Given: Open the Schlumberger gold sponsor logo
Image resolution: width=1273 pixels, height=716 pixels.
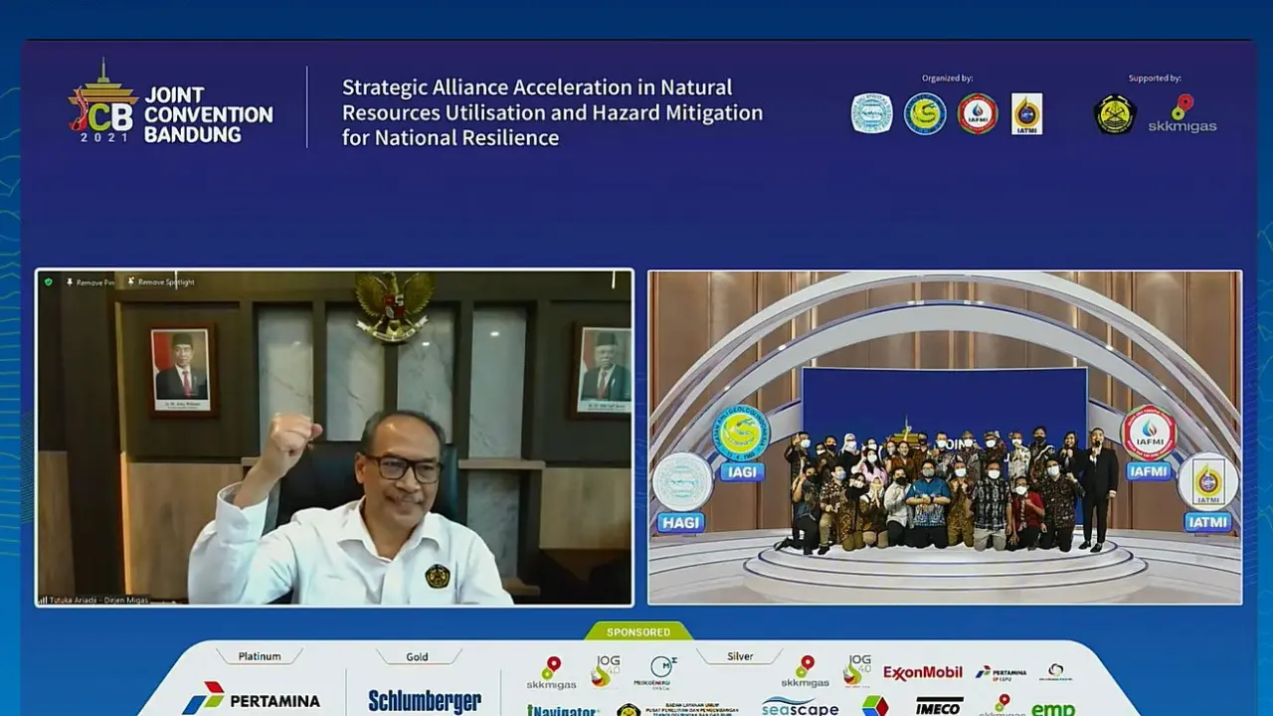Looking at the screenshot, I should click(425, 700).
